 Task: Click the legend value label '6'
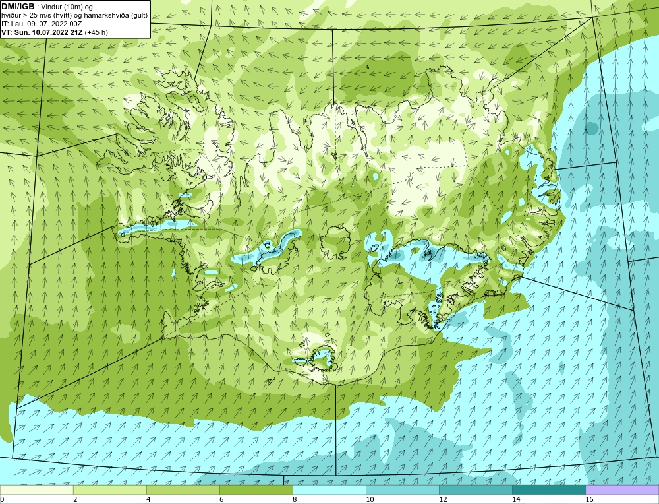click(221, 499)
